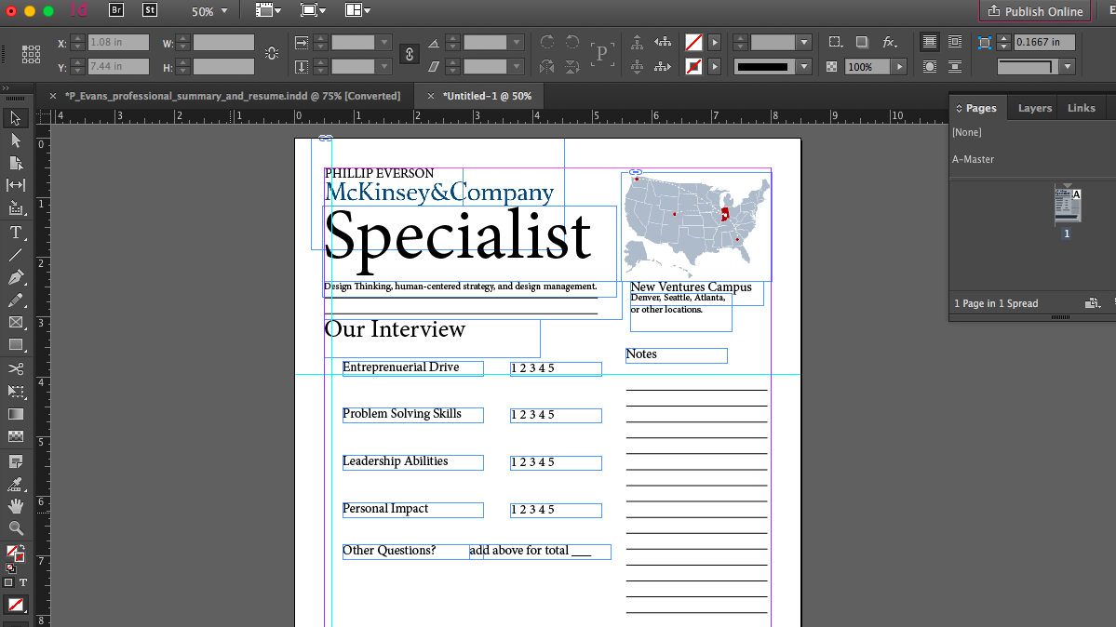The image size is (1116, 627).
Task: Open the stroke style dropdown
Action: coord(804,66)
